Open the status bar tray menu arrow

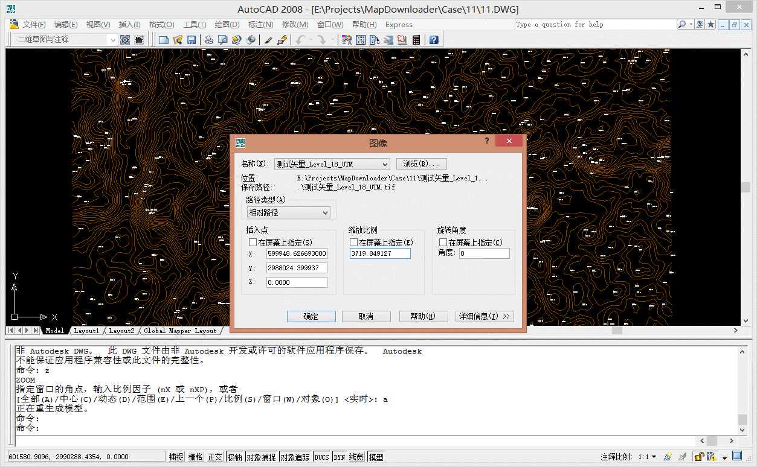[x=724, y=457]
